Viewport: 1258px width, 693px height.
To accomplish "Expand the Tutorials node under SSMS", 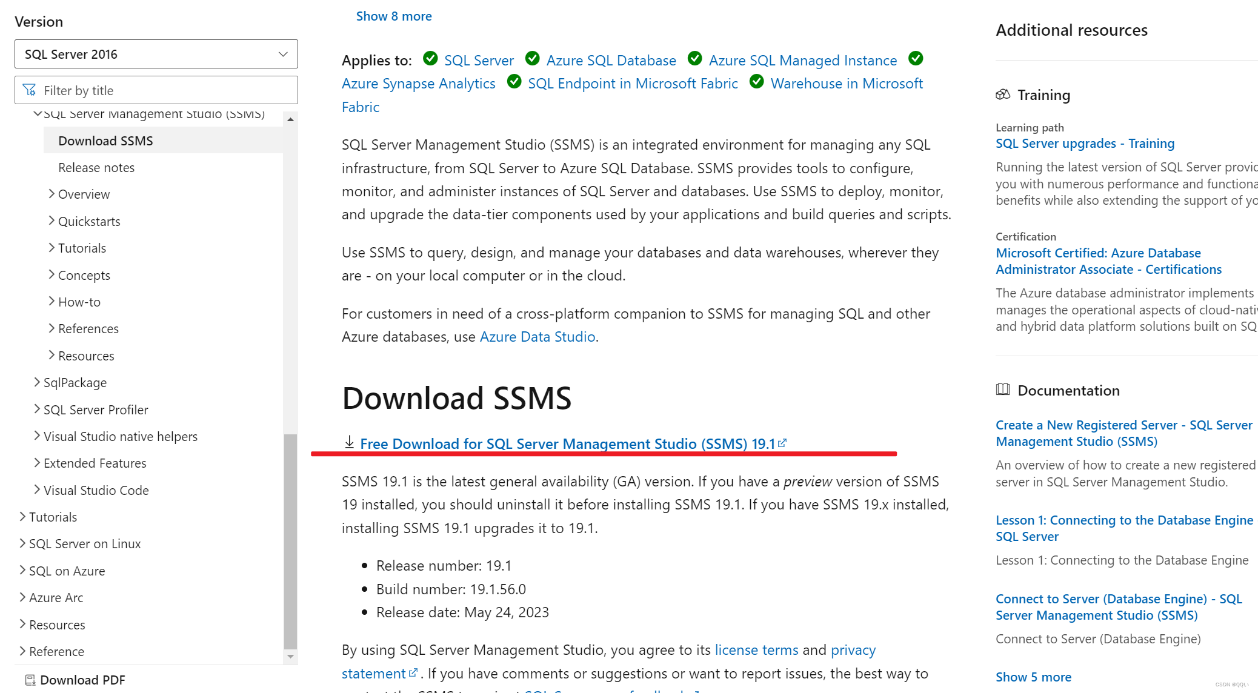I will point(52,248).
